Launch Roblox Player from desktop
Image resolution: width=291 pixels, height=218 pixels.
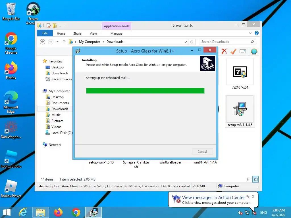[11, 188]
